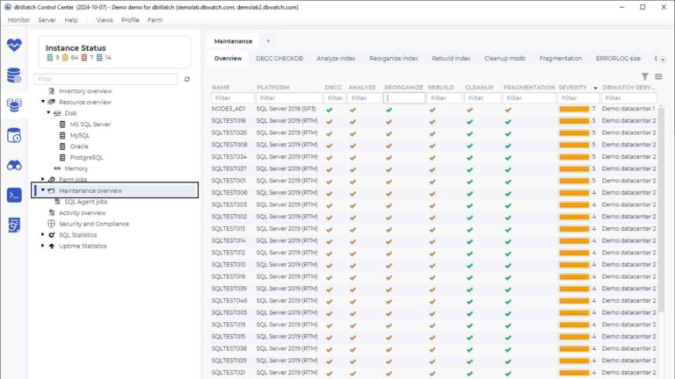Select the Maintenance main tab
The image size is (675, 379).
233,41
